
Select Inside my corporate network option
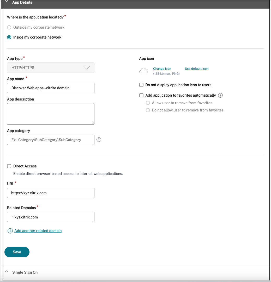(x=9, y=37)
